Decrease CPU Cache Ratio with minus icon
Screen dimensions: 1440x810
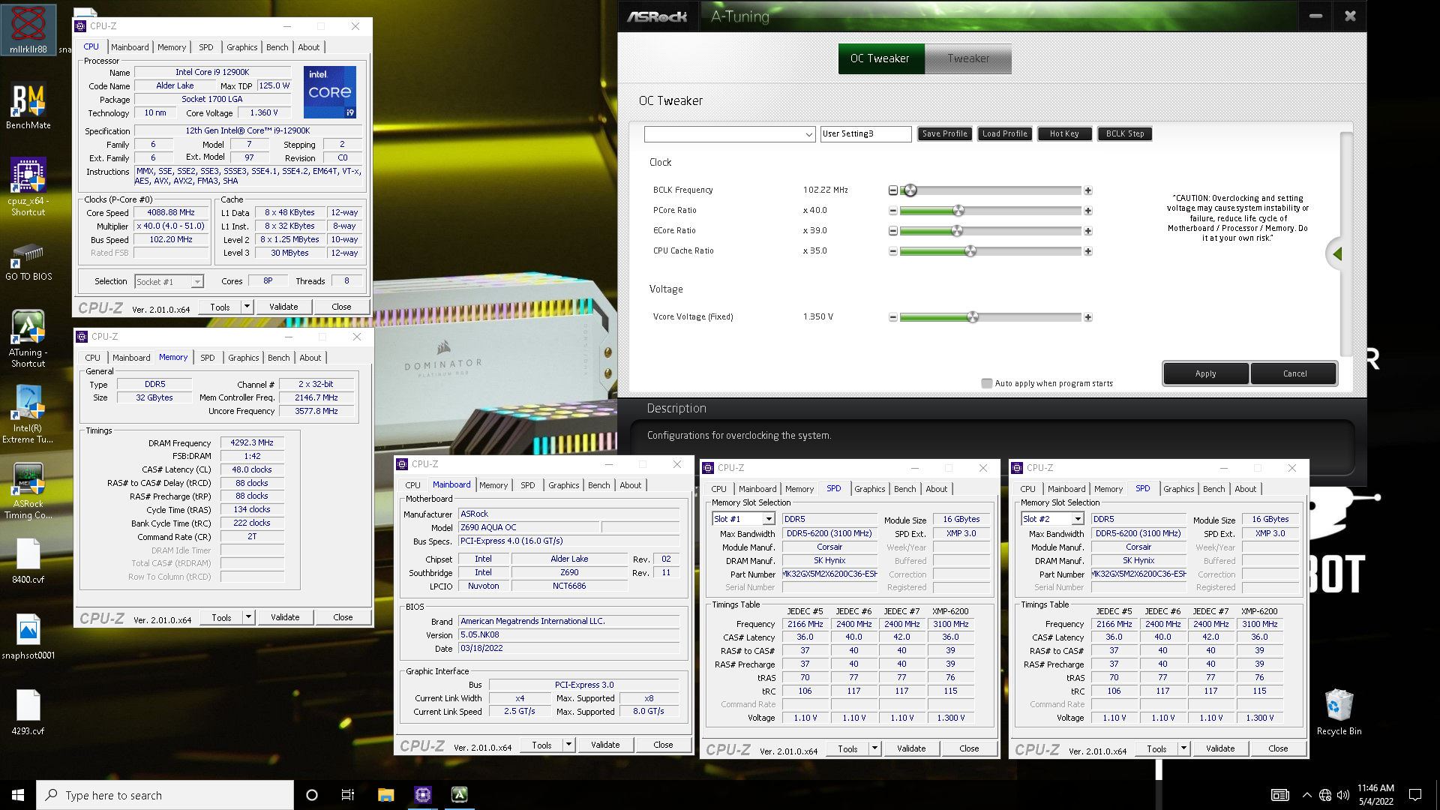pos(893,251)
